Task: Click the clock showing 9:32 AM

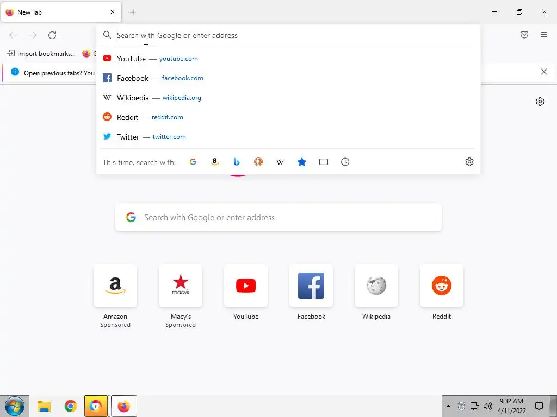Action: pos(511,401)
